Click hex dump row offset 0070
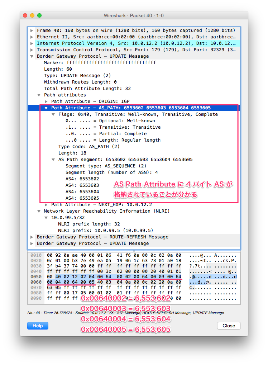The width and height of the screenshot is (268, 365). (36, 288)
